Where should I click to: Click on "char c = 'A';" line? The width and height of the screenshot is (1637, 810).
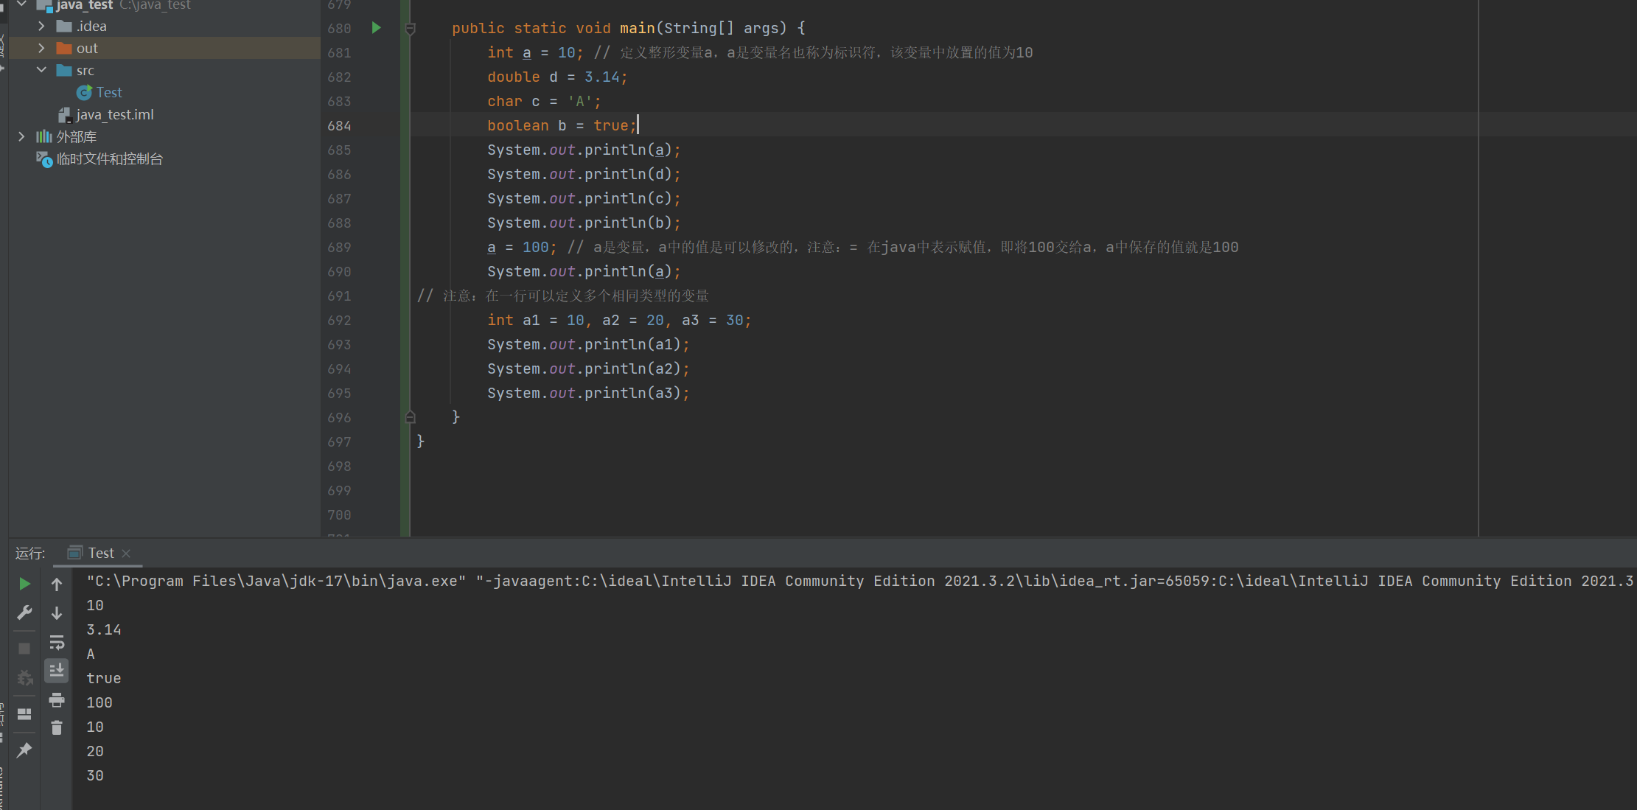point(544,101)
